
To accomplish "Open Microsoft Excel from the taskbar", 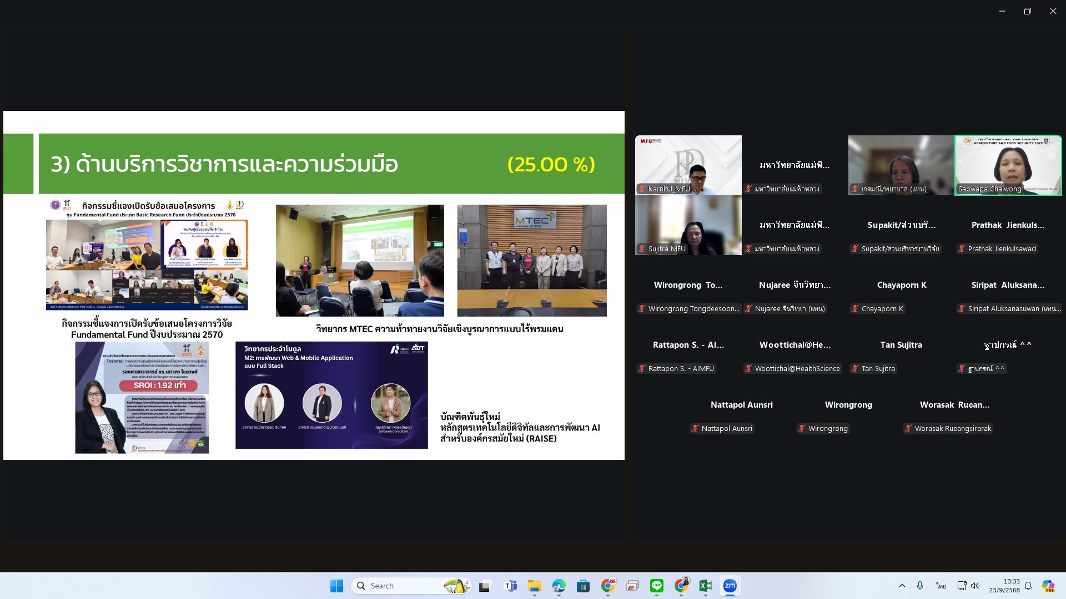I will (705, 586).
